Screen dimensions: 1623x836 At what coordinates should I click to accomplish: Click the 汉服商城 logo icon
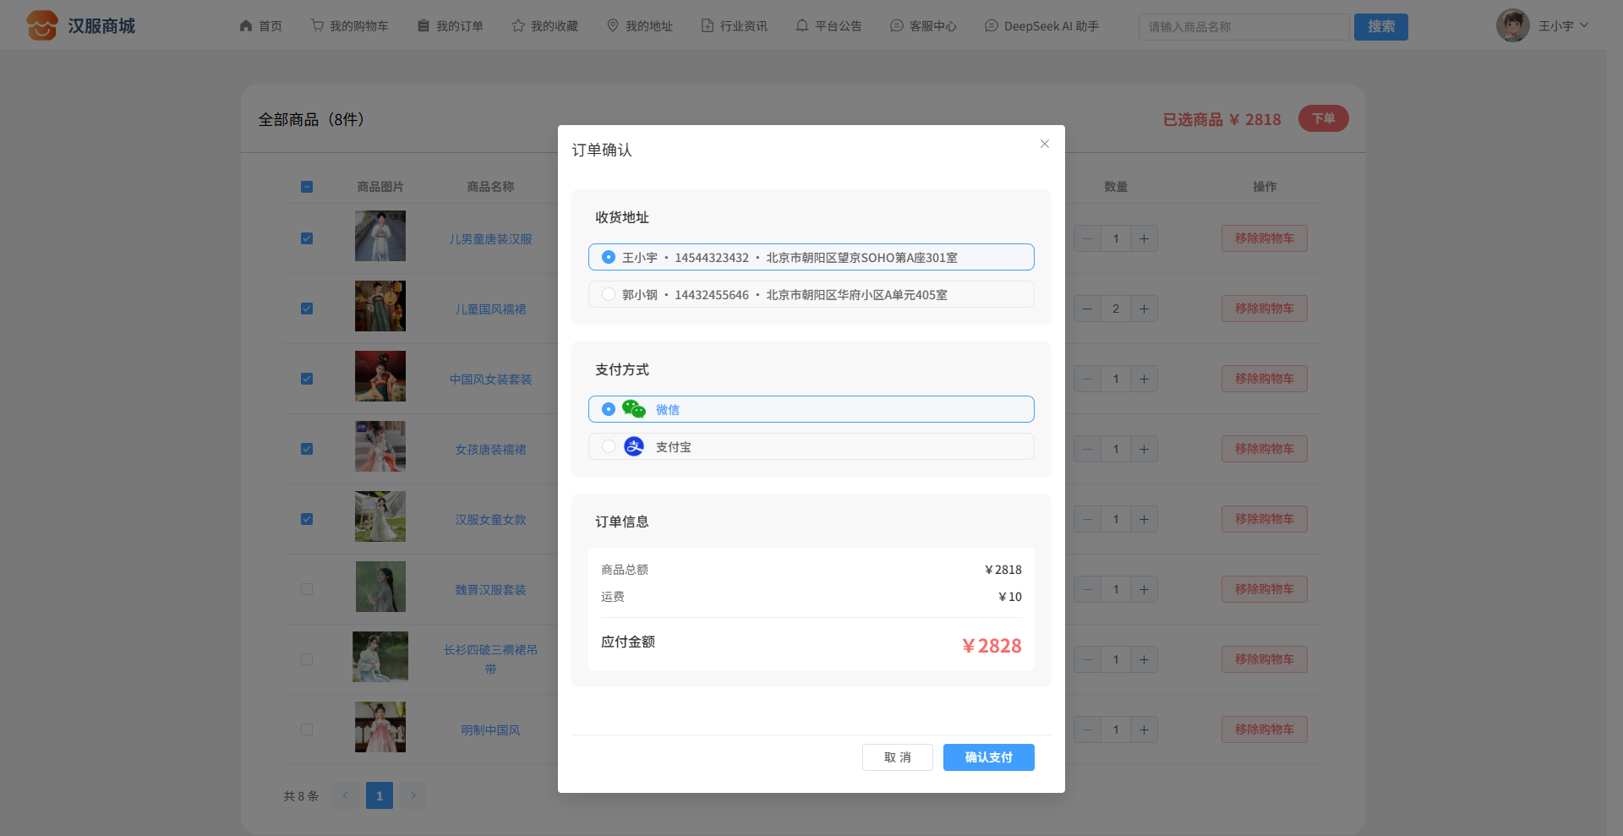pyautogui.click(x=42, y=25)
